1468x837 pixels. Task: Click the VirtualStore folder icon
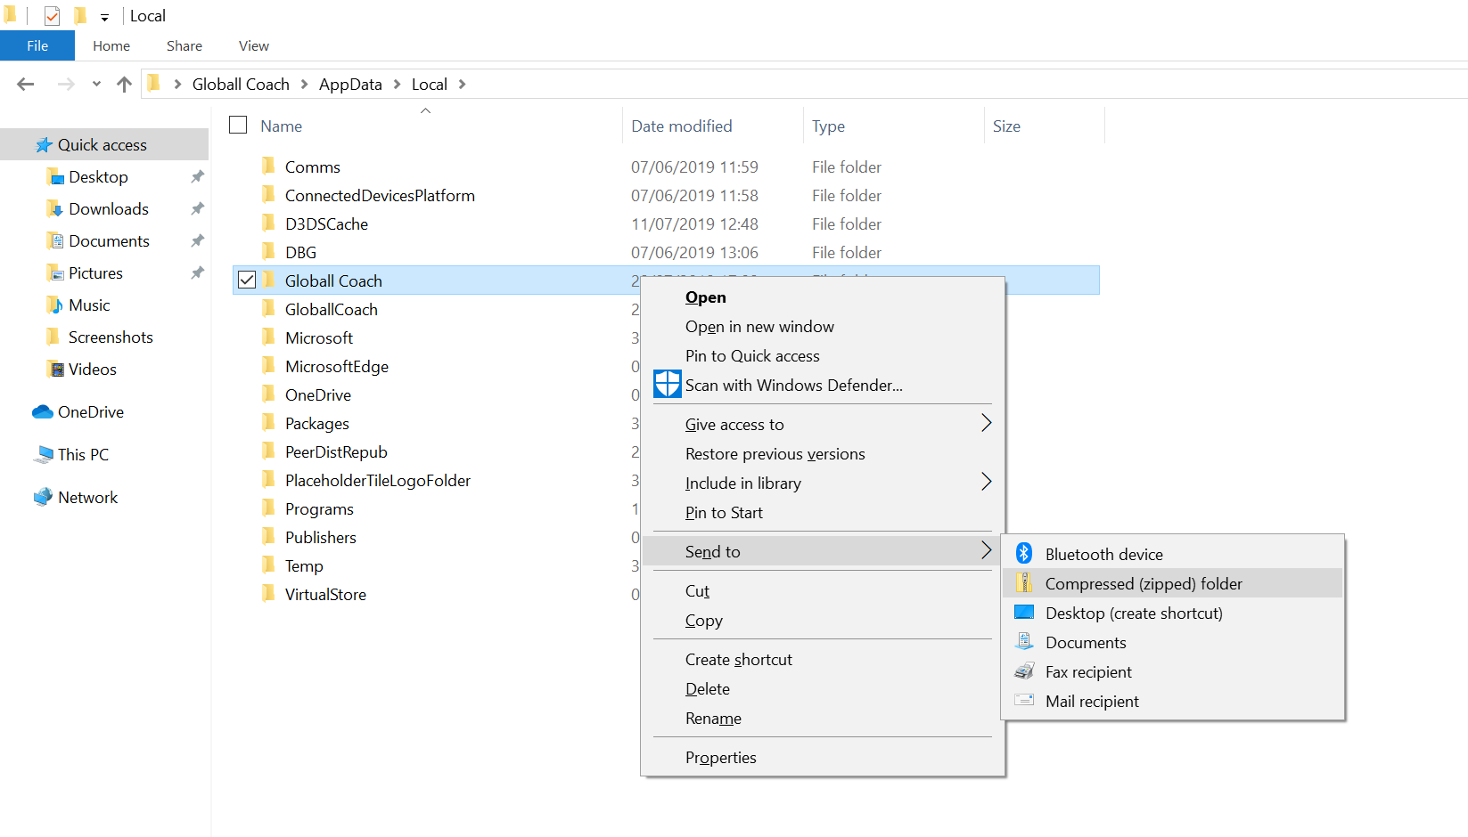click(268, 594)
